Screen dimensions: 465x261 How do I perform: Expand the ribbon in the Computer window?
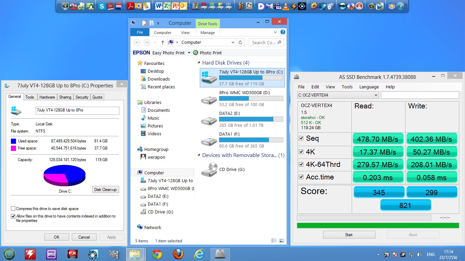tap(276, 32)
